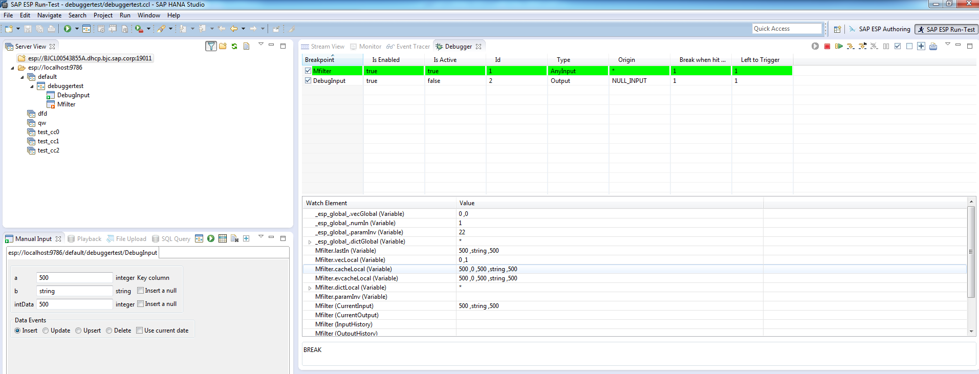979x374 pixels.
Task: Uncheck the DebugInput breakpoint checkbox
Action: coord(308,80)
